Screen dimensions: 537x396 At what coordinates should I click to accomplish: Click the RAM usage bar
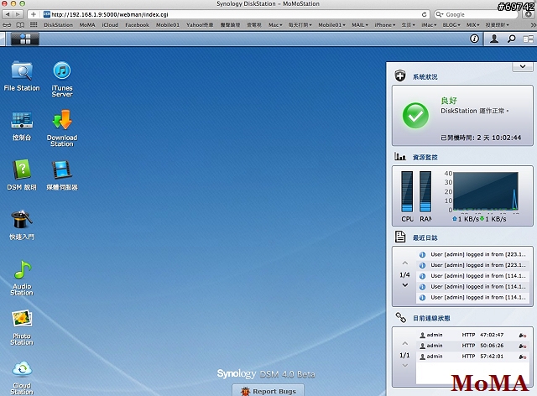point(425,191)
